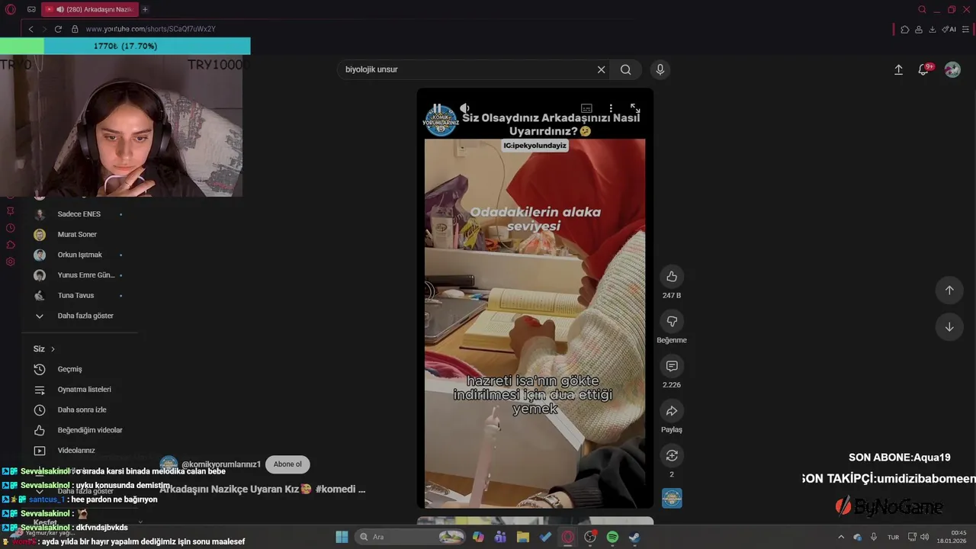Like the Short with 247 B likes
Viewport: 976px width, 549px height.
coord(672,276)
